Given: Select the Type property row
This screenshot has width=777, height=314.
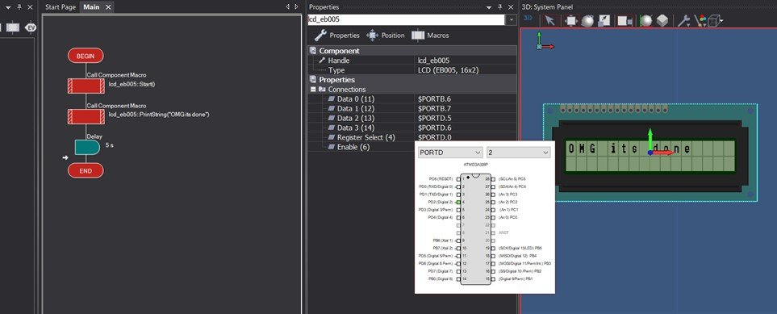Looking at the screenshot, I should [412, 70].
